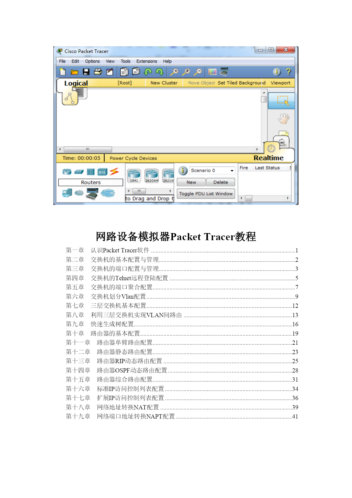Image resolution: width=352 pixels, height=498 pixels.
Task: Open the Custom Devices Dialog icon
Action: (x=224, y=72)
